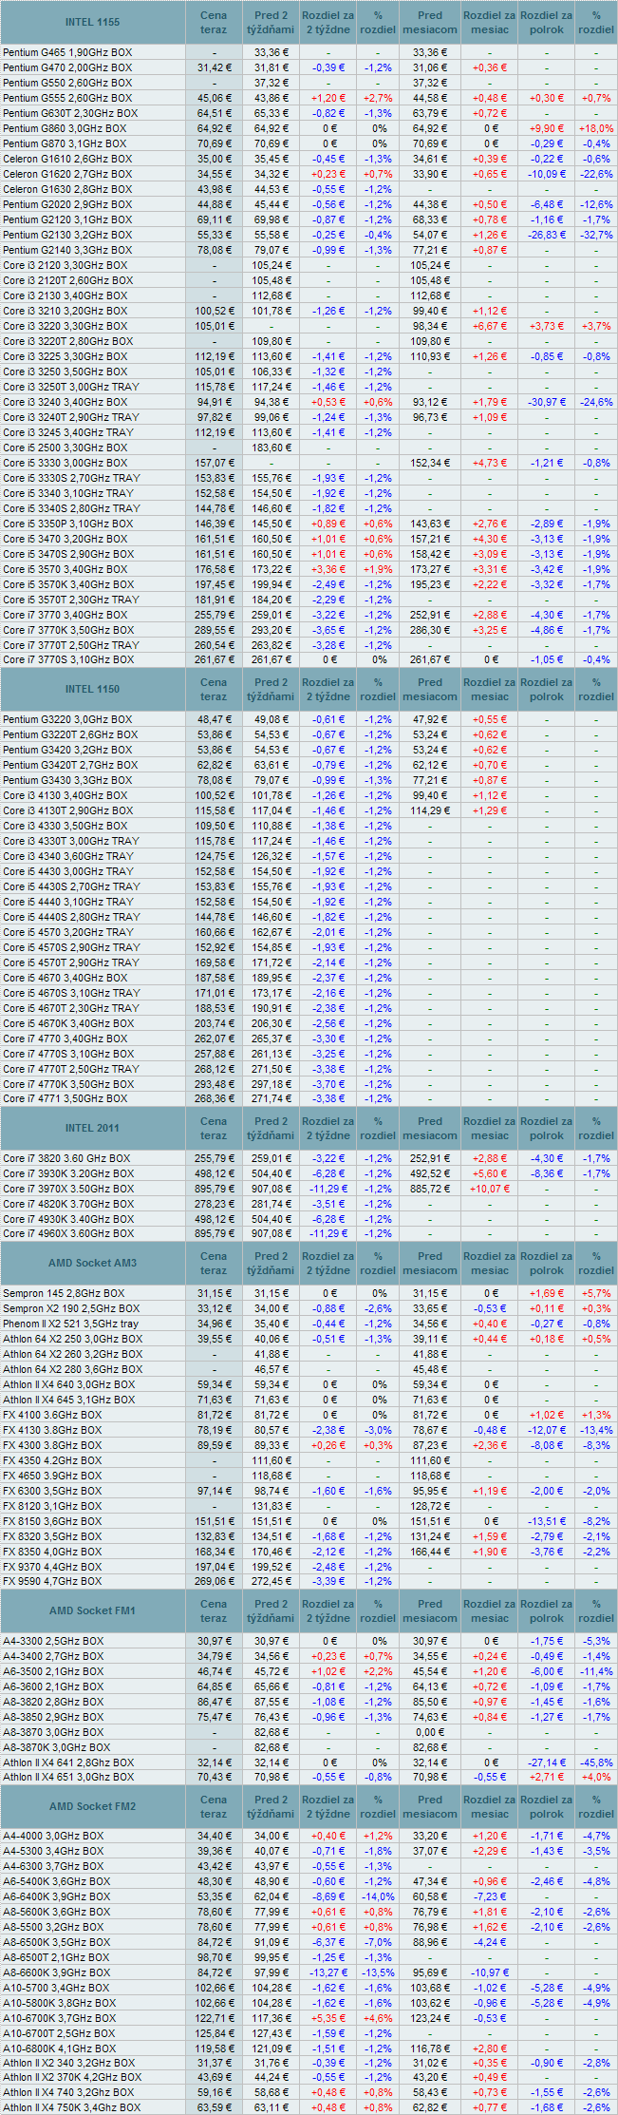Click the INTEL 2011 section title
Image resolution: width=618 pixels, height=2115 pixels.
click(x=92, y=1128)
